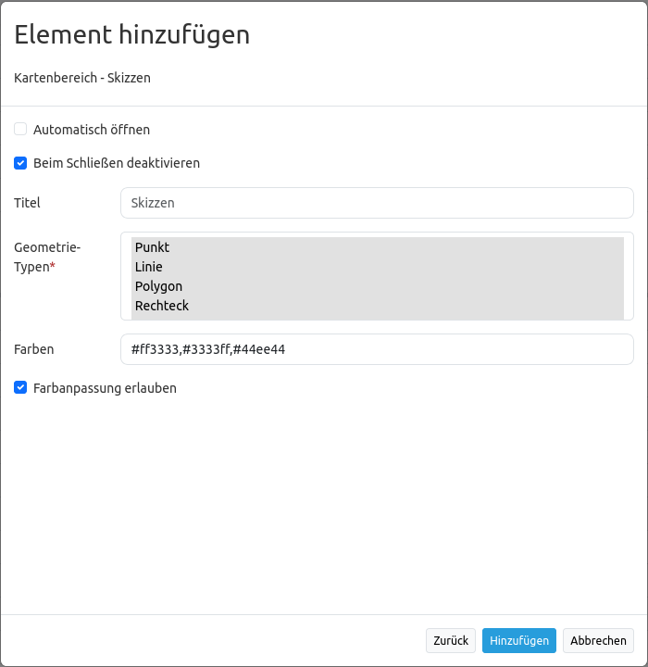648x667 pixels.
Task: Click the 'Beim Schließen deaktivieren' label text
Action: coord(116,163)
